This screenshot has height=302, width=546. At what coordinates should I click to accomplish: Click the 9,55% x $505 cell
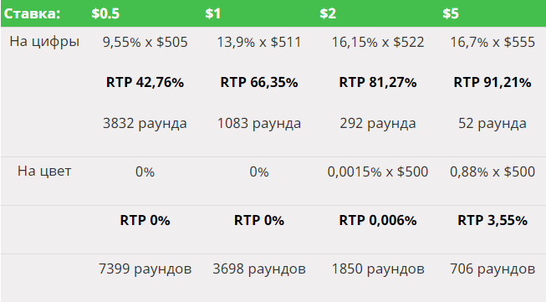(x=145, y=42)
